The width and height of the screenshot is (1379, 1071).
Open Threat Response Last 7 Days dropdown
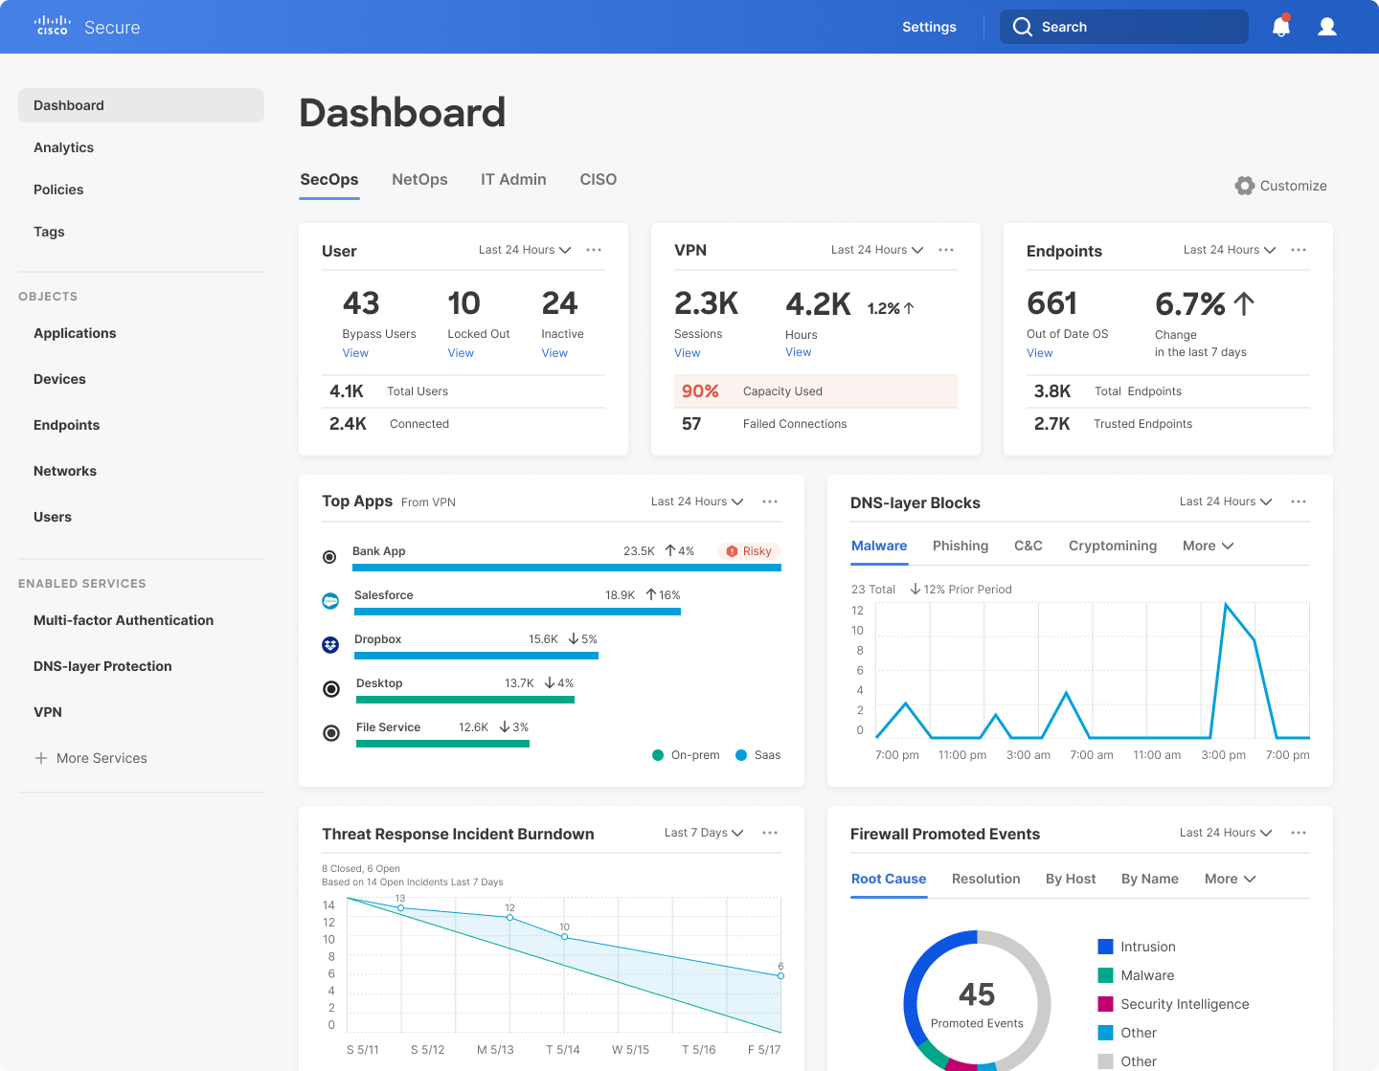tap(704, 833)
